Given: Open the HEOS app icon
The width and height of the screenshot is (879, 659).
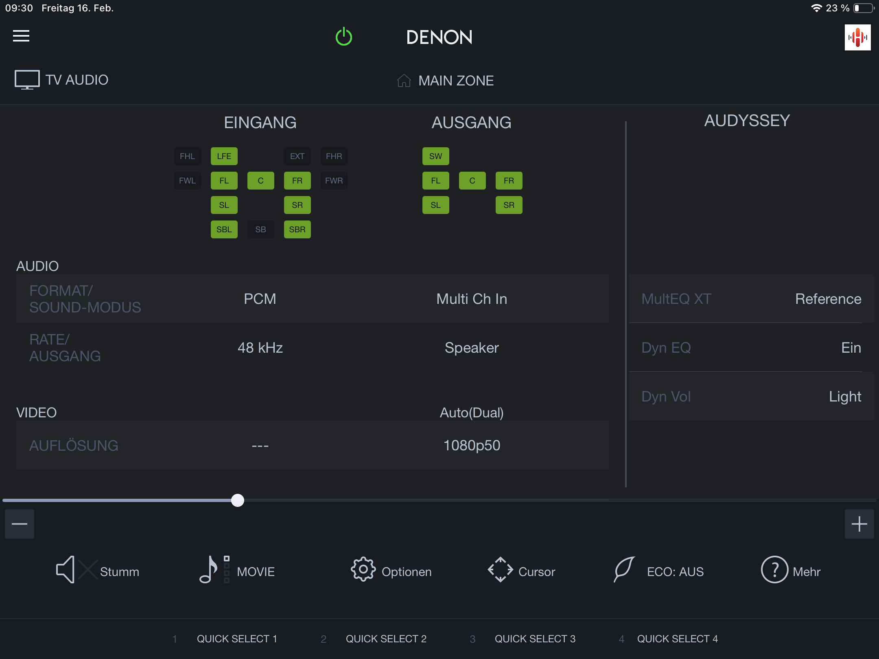Looking at the screenshot, I should (857, 37).
